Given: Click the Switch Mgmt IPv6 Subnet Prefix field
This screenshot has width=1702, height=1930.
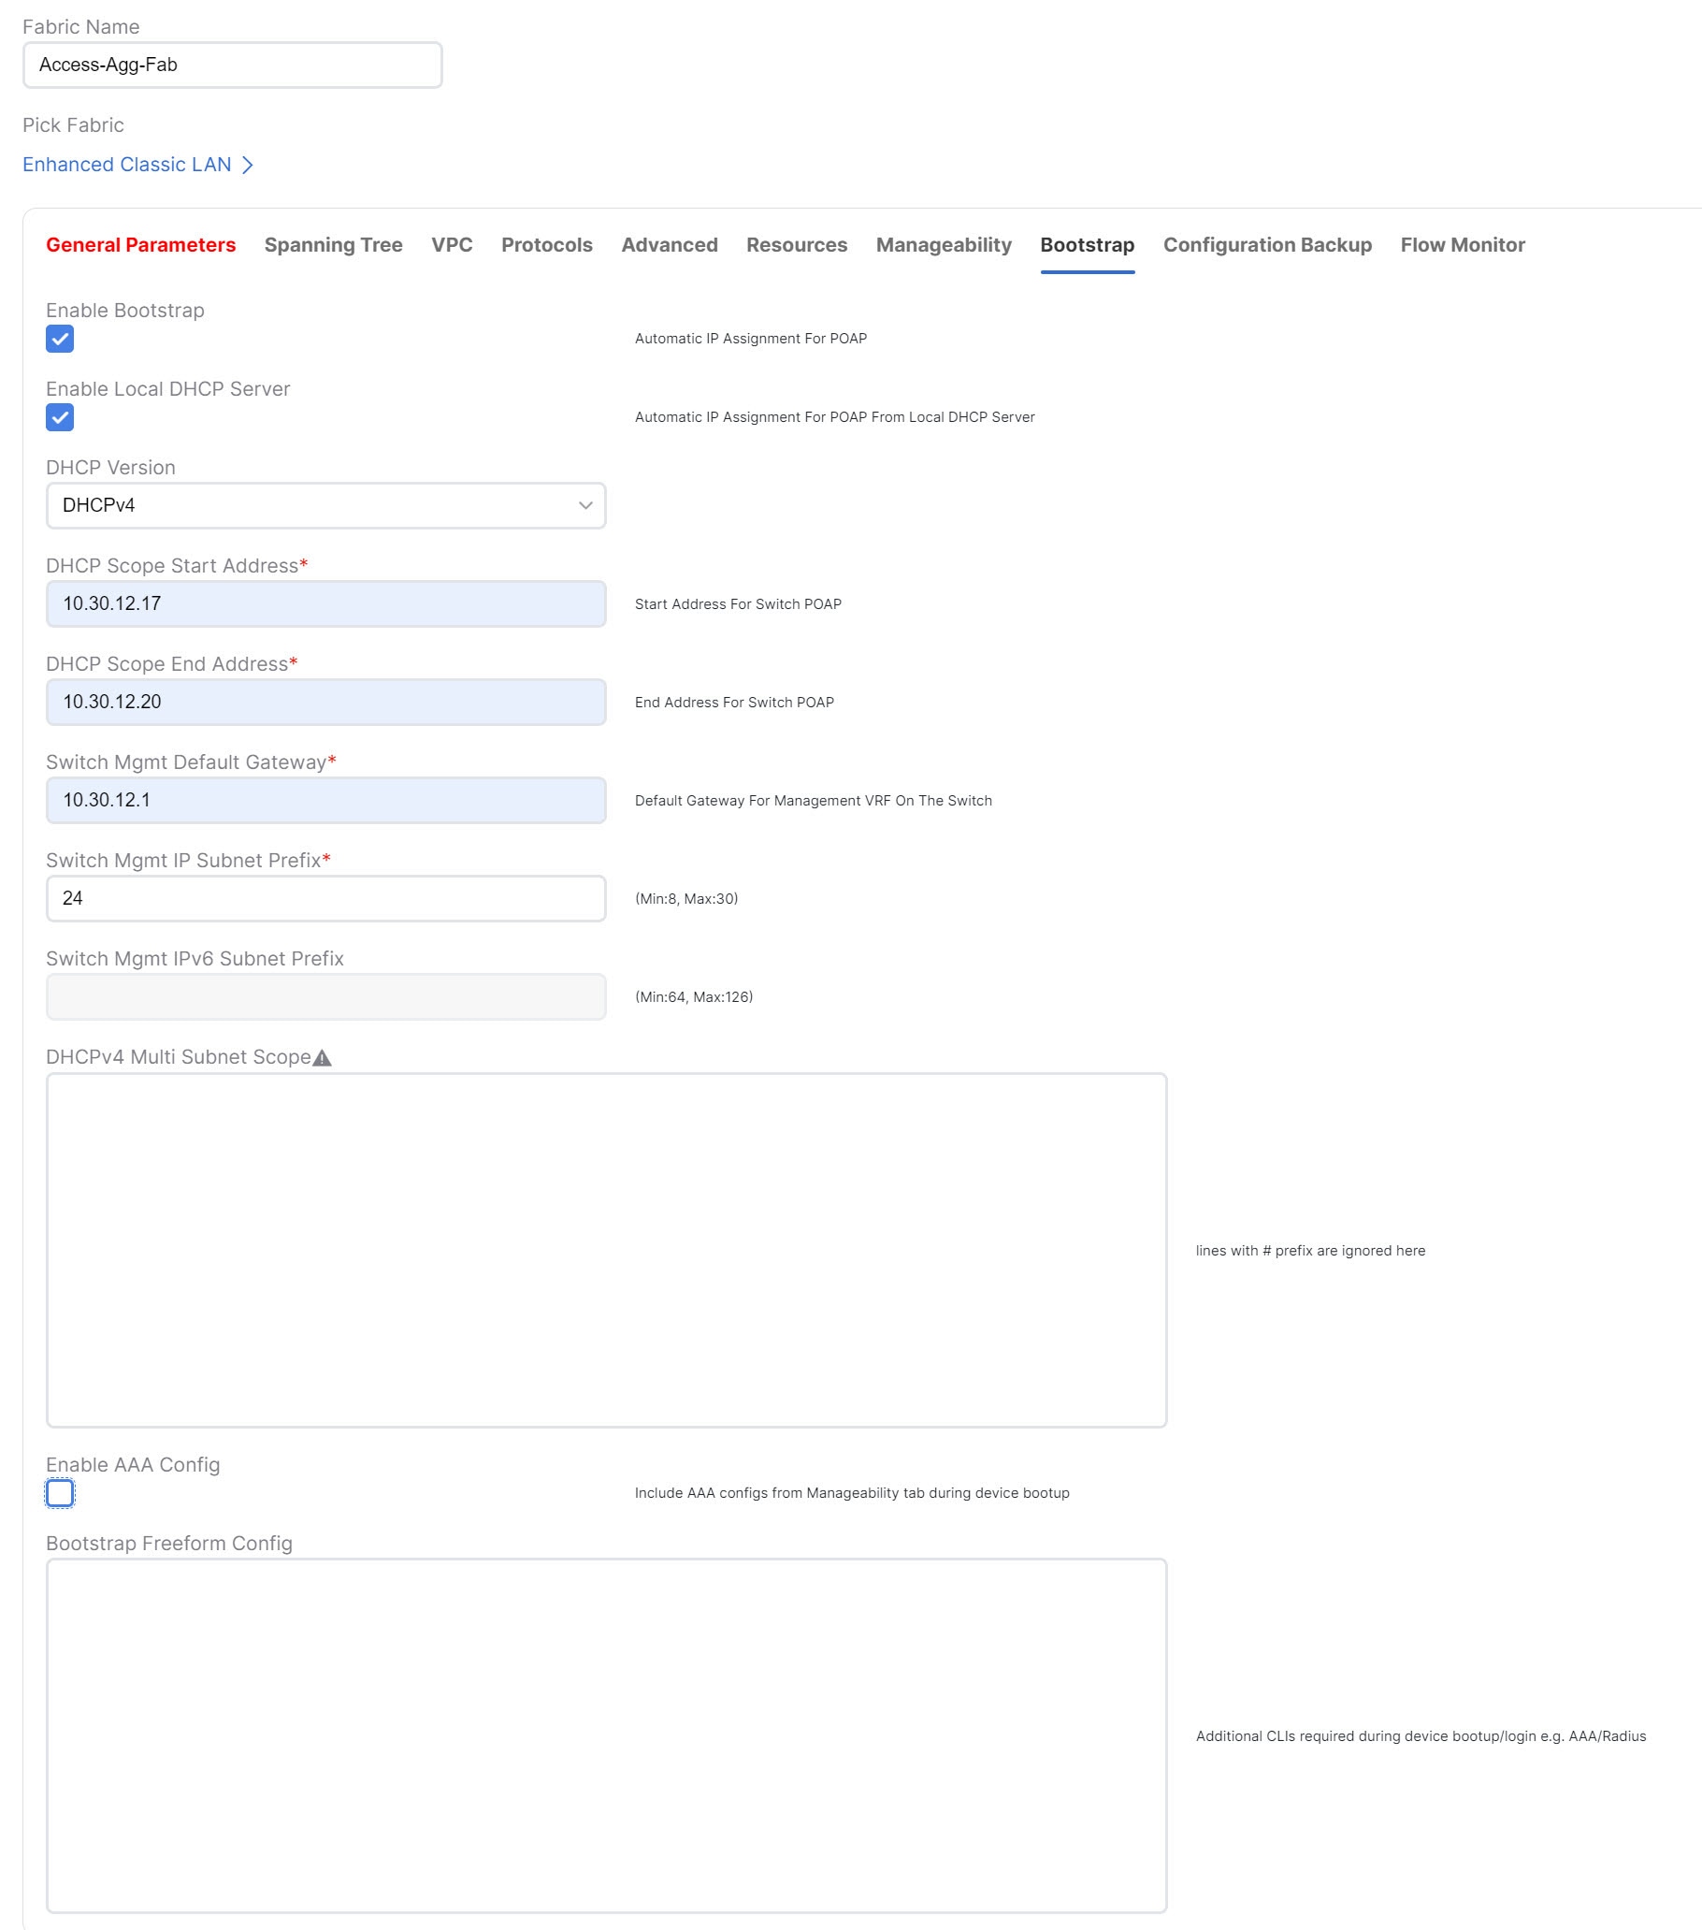Looking at the screenshot, I should click(325, 997).
